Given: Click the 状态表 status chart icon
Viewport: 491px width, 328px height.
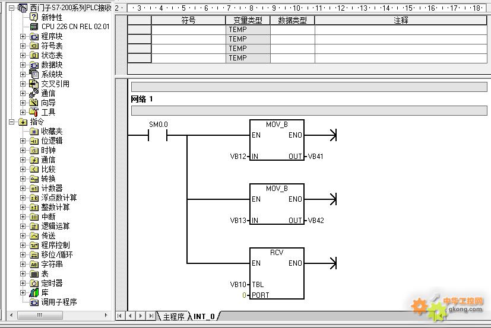Looking at the screenshot, I should 34,55.
